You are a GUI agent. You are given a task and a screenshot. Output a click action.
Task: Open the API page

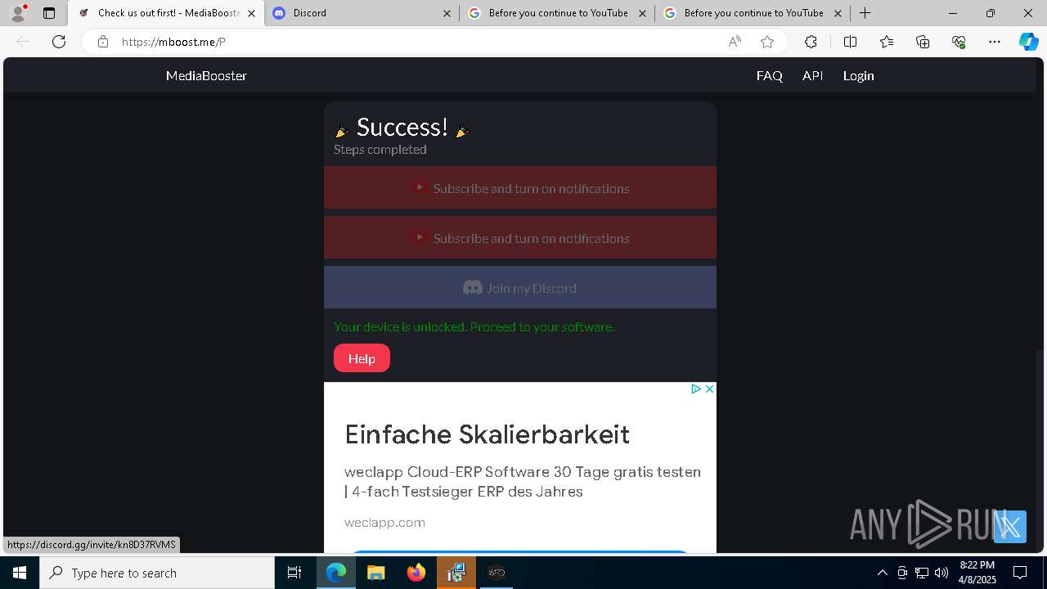(812, 75)
